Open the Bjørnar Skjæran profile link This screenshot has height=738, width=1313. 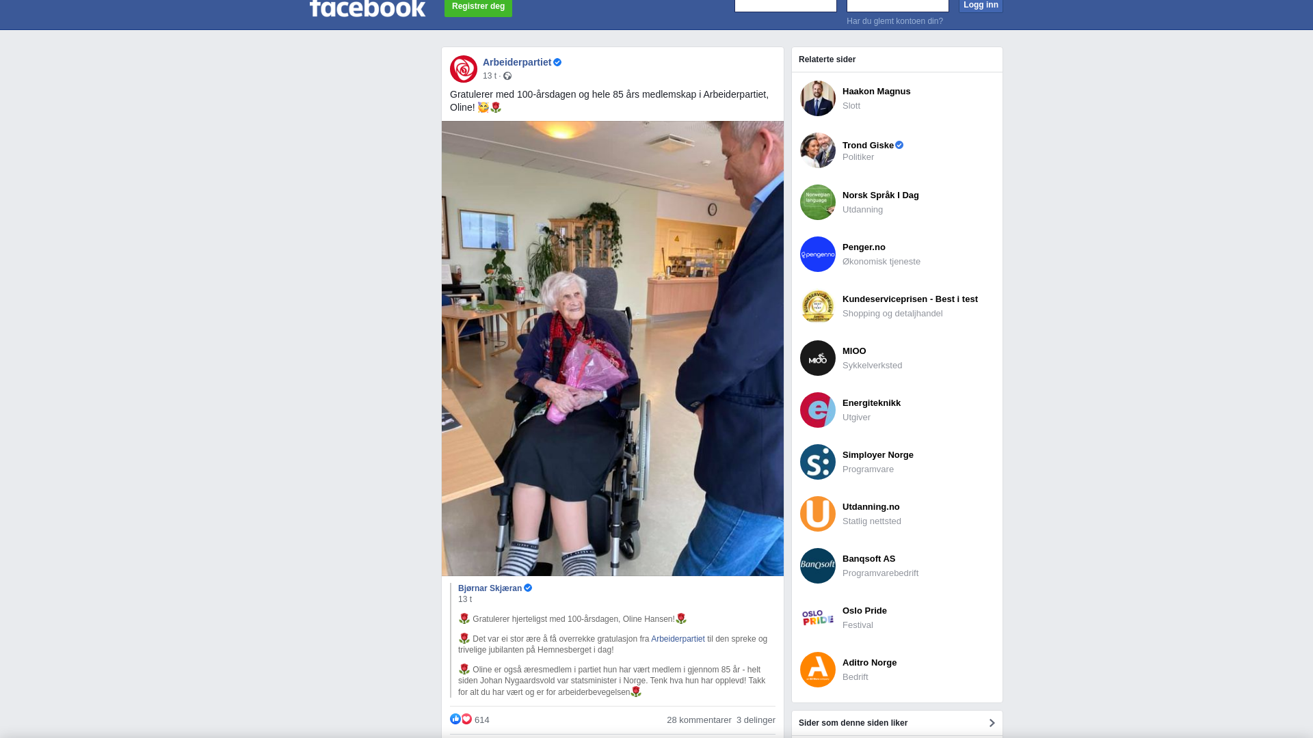point(490,588)
